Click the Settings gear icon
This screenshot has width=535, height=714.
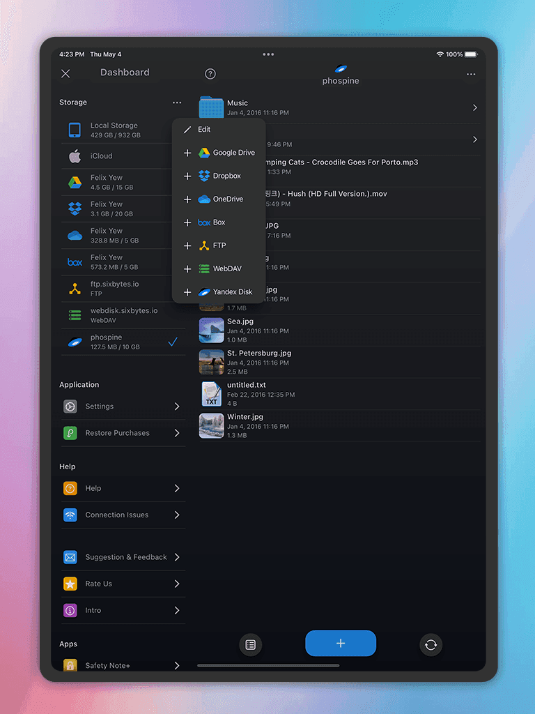tap(70, 407)
